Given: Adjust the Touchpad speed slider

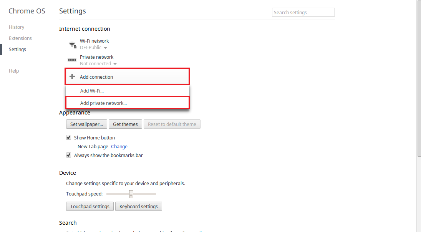Looking at the screenshot, I should pos(131,194).
